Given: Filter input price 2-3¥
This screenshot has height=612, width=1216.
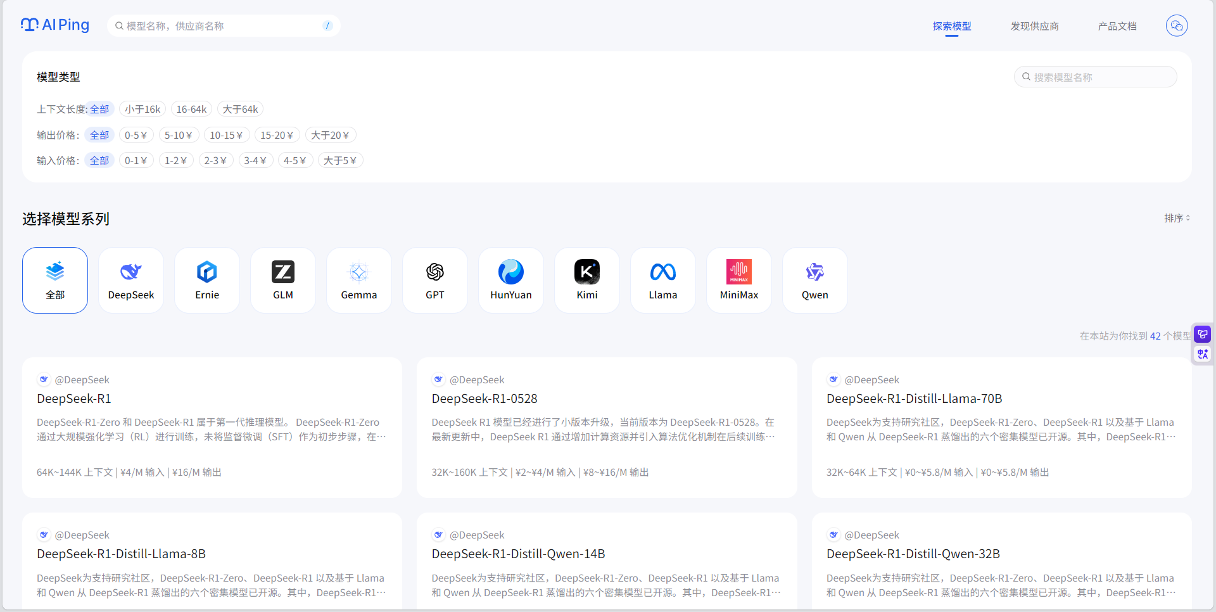Looking at the screenshot, I should point(215,160).
